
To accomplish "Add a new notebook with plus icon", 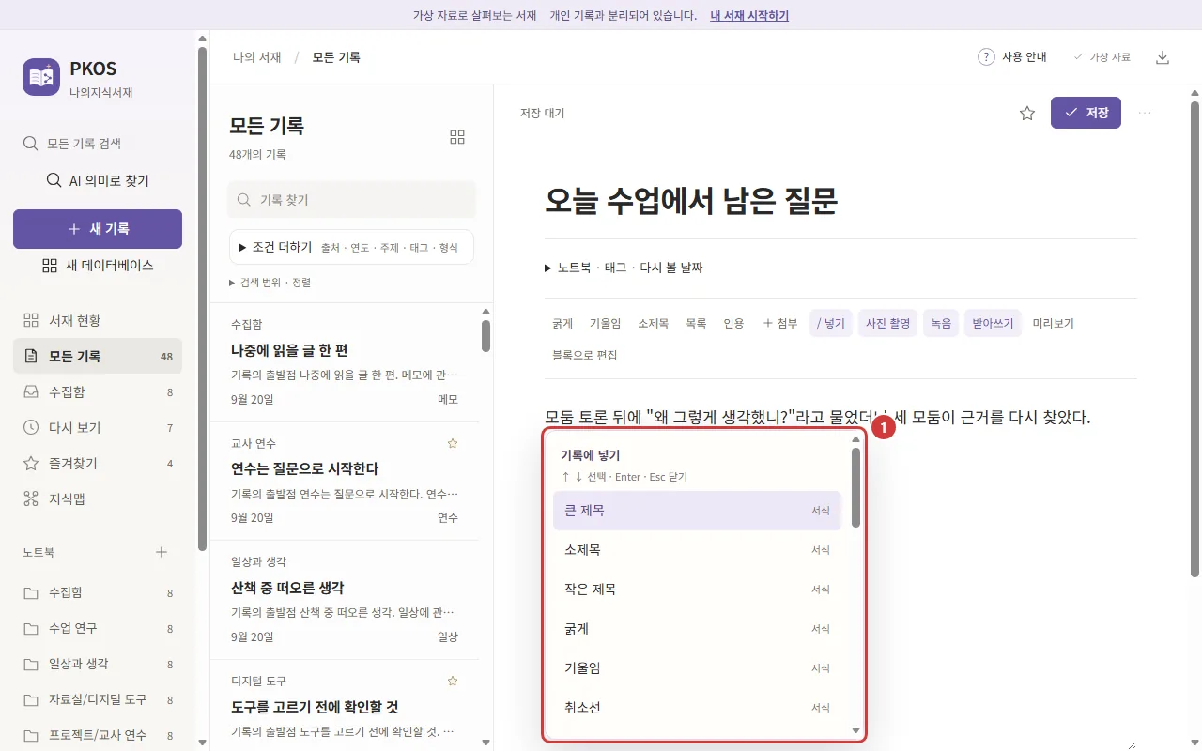I will click(161, 552).
